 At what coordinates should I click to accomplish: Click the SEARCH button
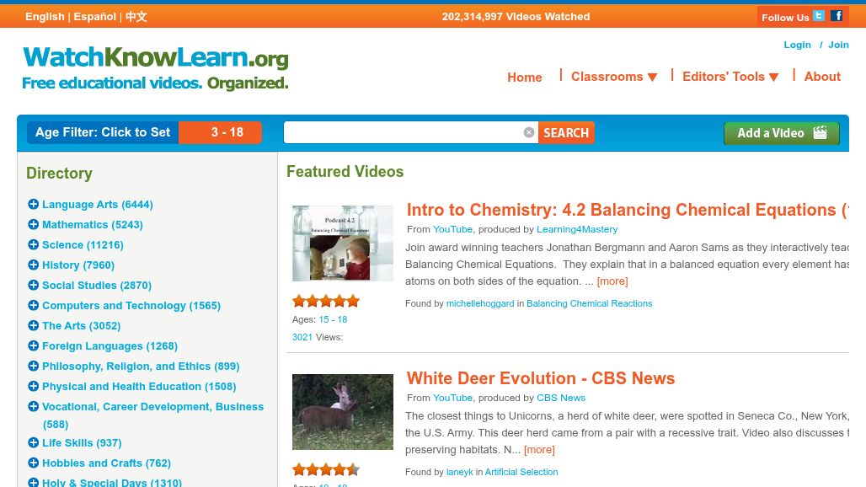(x=566, y=132)
